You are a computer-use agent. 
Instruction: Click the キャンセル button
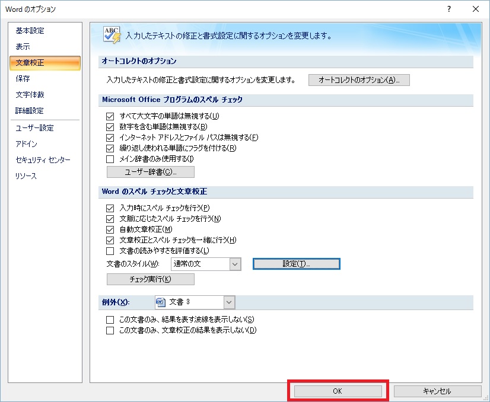tap(438, 391)
